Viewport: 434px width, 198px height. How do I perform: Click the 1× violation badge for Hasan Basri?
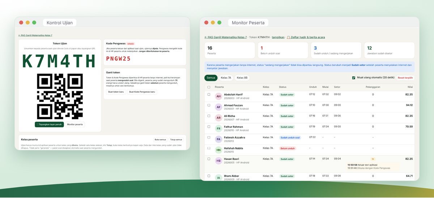pyautogui.click(x=373, y=159)
